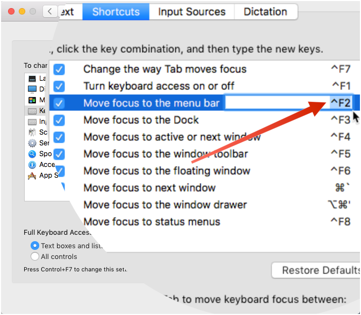Select the Screenshots category icon

32,132
